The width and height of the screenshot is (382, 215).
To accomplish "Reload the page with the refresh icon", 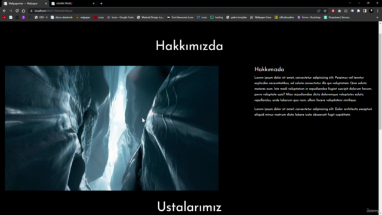I will click(x=17, y=11).
